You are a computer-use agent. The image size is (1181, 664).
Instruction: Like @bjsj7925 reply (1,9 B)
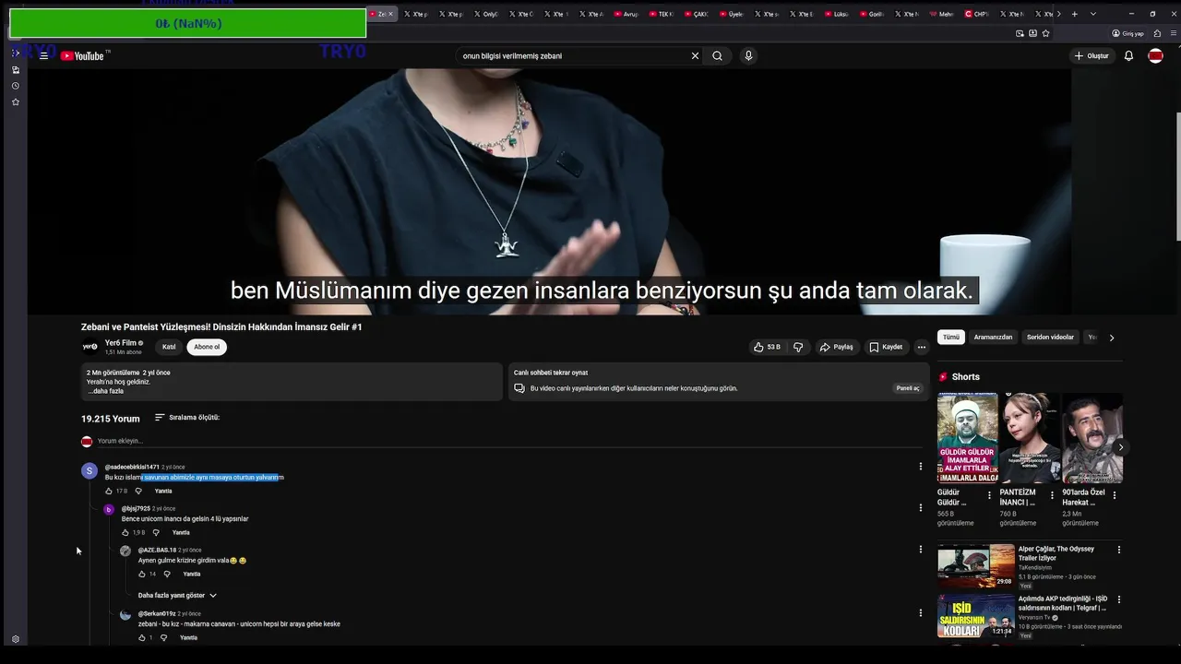125,533
